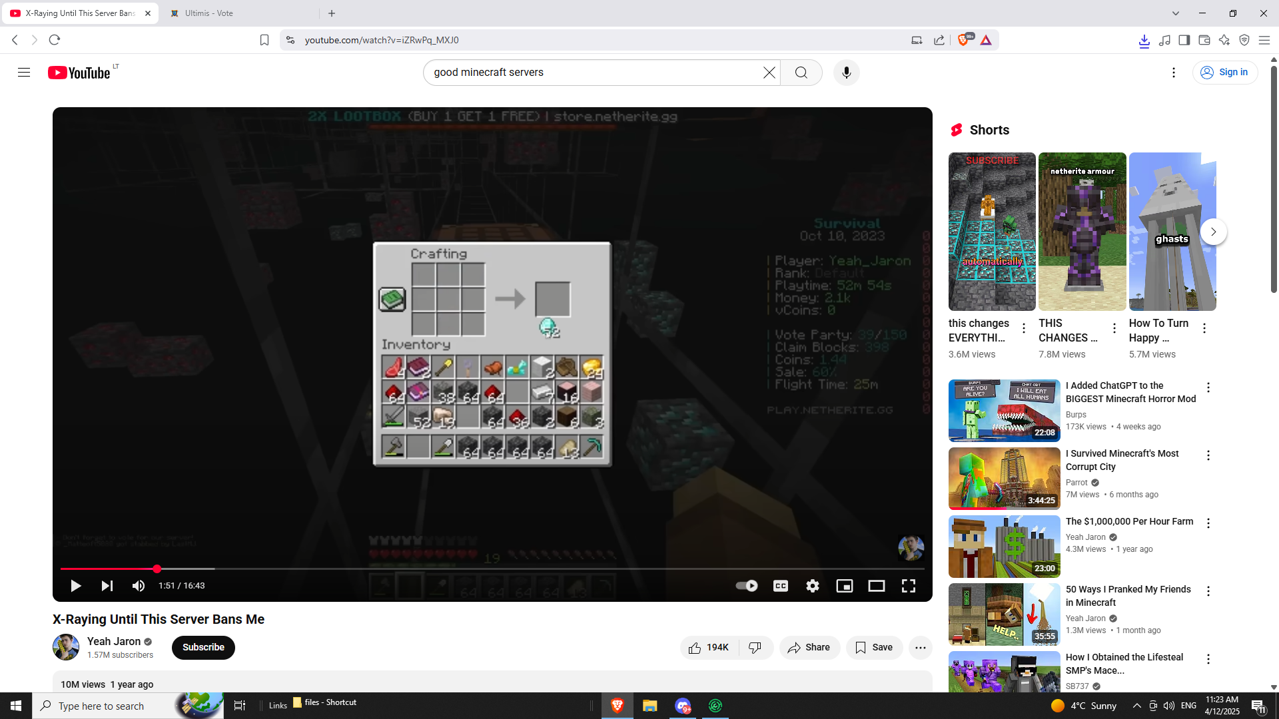Toggle autoplay switch
1279x719 pixels.
(x=747, y=586)
